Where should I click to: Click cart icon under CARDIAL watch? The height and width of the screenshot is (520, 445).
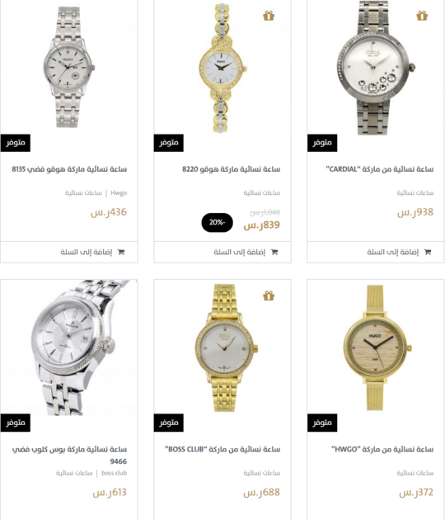coord(428,252)
